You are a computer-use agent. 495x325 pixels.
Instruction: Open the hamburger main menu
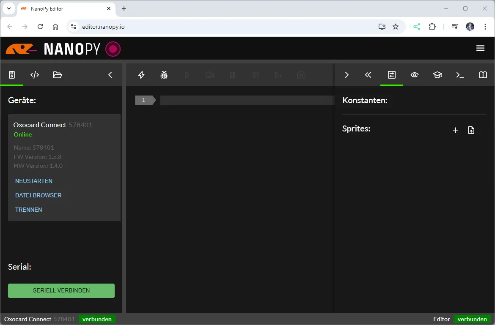pos(480,48)
